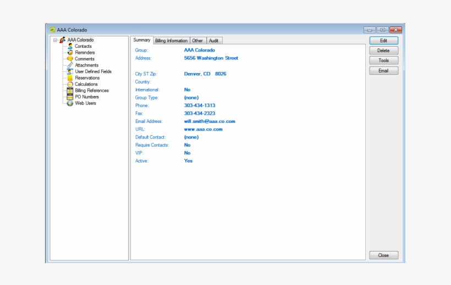Viewport: 451px width, 285px height.
Task: Click the VIP label
Action: click(139, 153)
